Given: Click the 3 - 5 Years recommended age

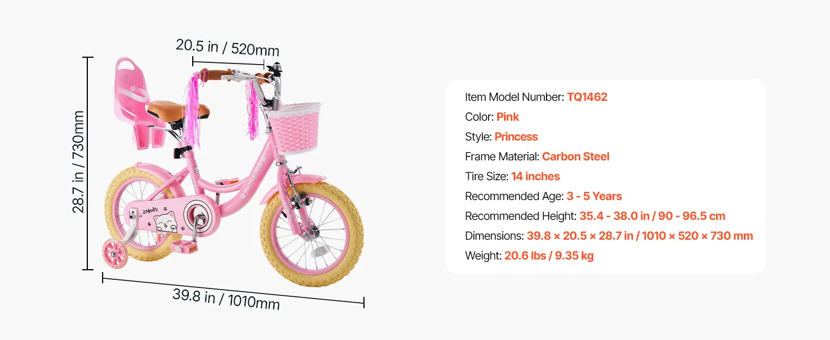Looking at the screenshot, I should pyautogui.click(x=594, y=196).
